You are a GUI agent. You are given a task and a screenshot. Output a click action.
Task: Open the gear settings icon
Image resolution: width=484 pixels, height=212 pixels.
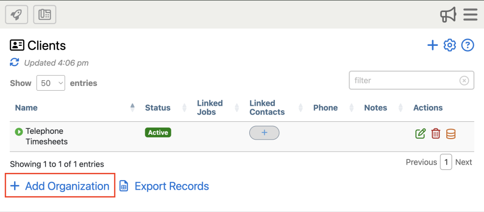(450, 45)
